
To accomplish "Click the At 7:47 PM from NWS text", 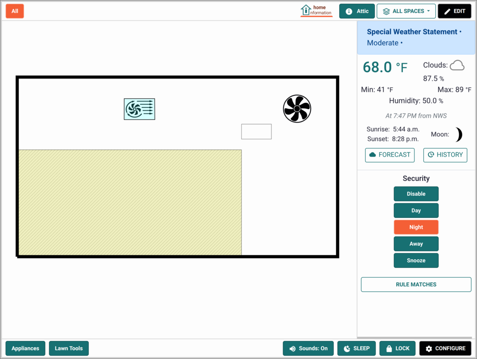I will click(416, 116).
